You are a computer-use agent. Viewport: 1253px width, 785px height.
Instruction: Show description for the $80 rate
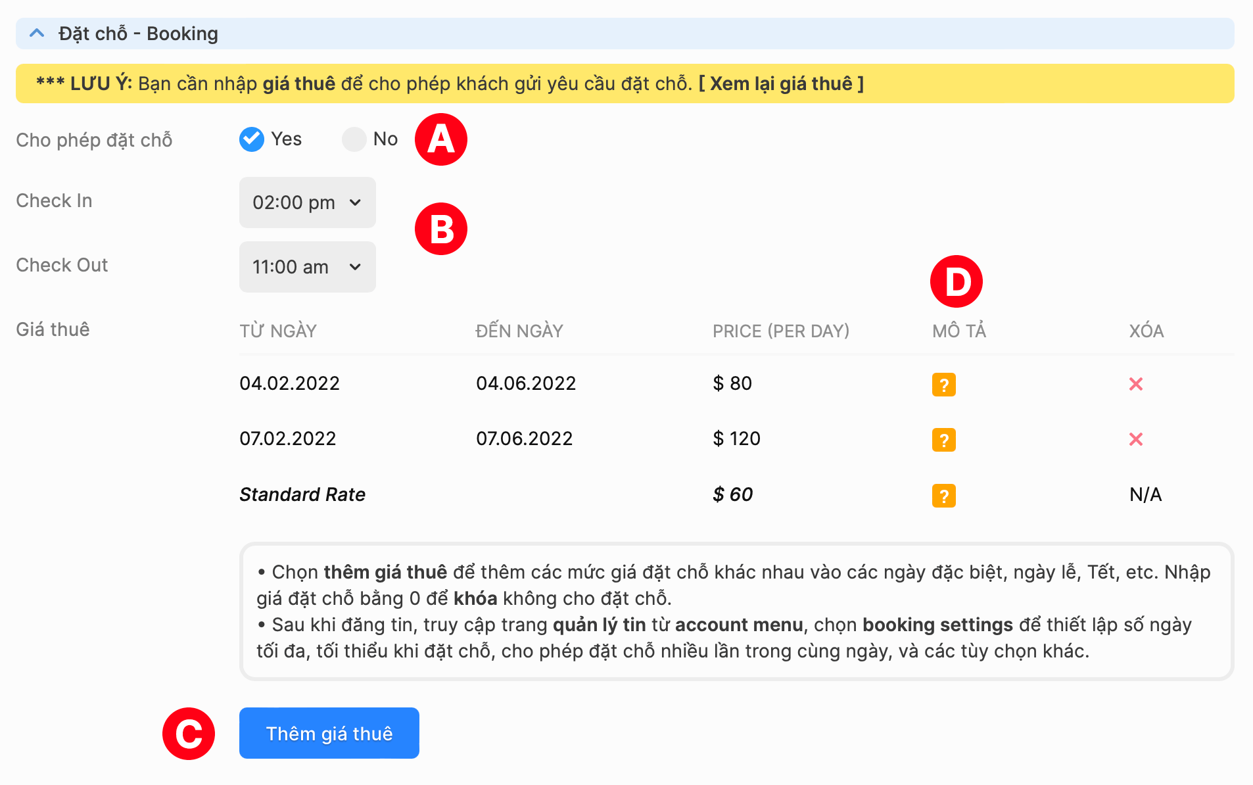coord(943,385)
